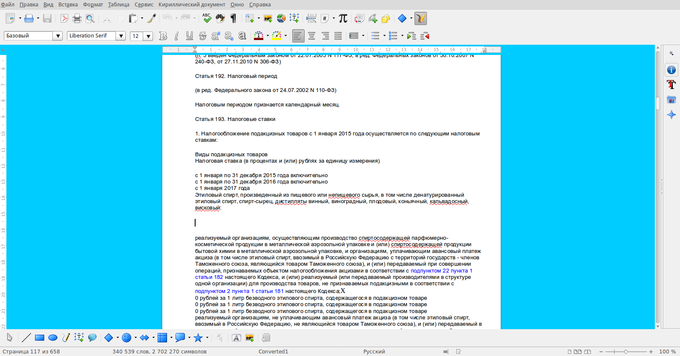Open the sidebar Styles and Formatting panel
680x356 pixels.
pyautogui.click(x=671, y=85)
